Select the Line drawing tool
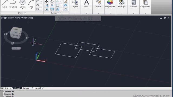The height and width of the screenshot is (97, 173). coord(4,4)
